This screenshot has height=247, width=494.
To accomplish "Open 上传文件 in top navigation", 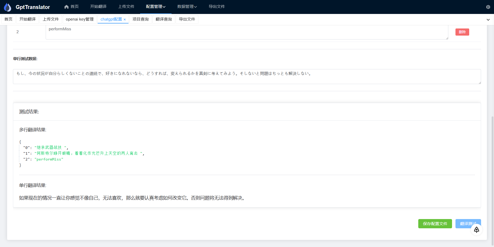I will [x=126, y=7].
